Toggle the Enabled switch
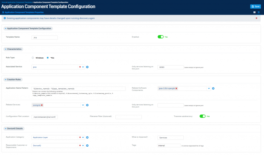This screenshot has height=155, width=264. click(161, 37)
